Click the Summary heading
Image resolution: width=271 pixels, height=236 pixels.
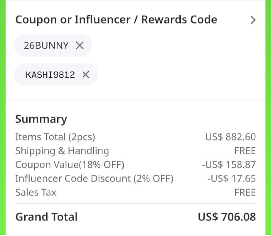point(41,119)
